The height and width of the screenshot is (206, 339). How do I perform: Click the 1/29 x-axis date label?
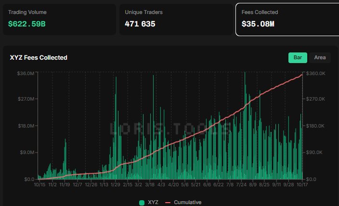(115, 185)
